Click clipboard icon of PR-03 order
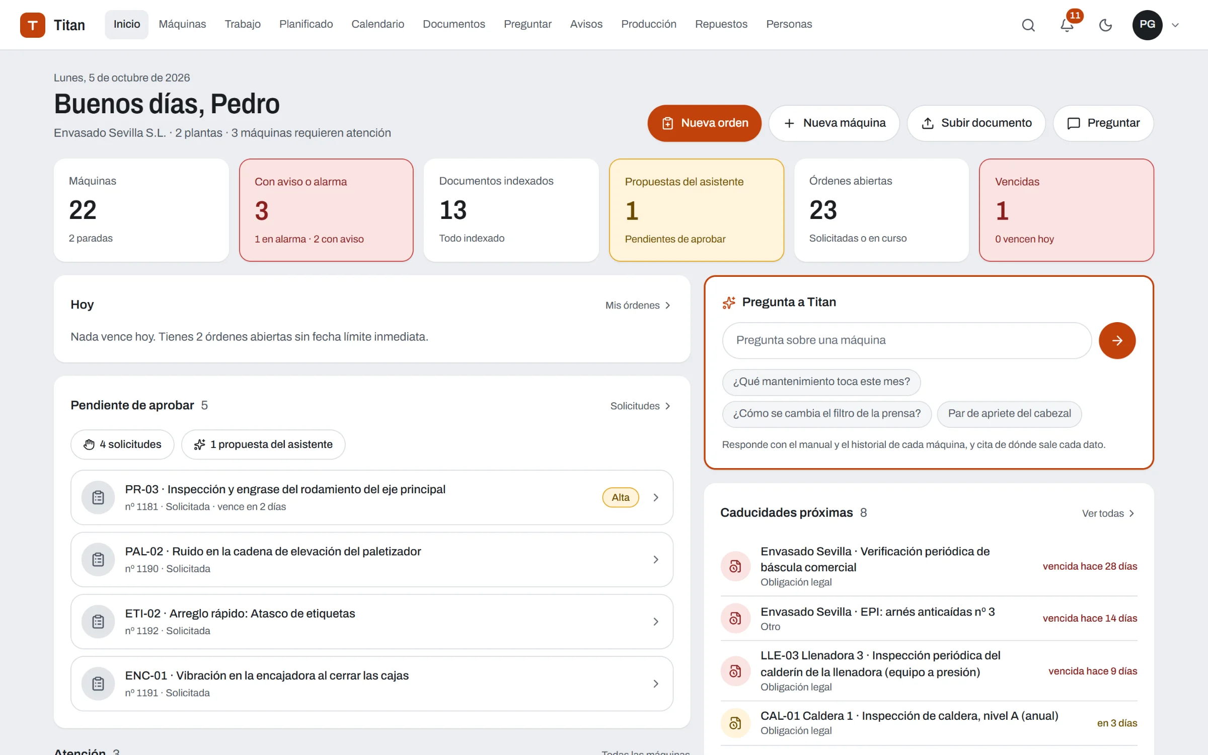The width and height of the screenshot is (1208, 755). click(98, 497)
